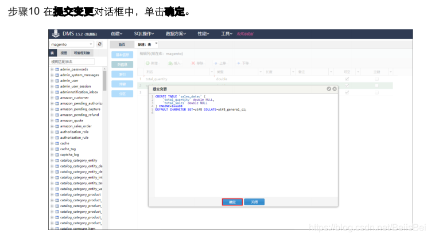Click the DMS database logo icon
This screenshot has height=238, width=431.
[x=56, y=33]
